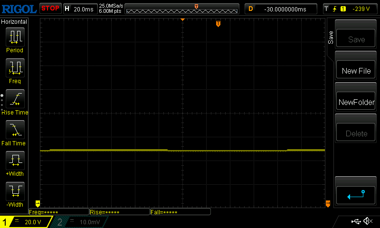Click the channel 1 ground level marker

(38, 203)
